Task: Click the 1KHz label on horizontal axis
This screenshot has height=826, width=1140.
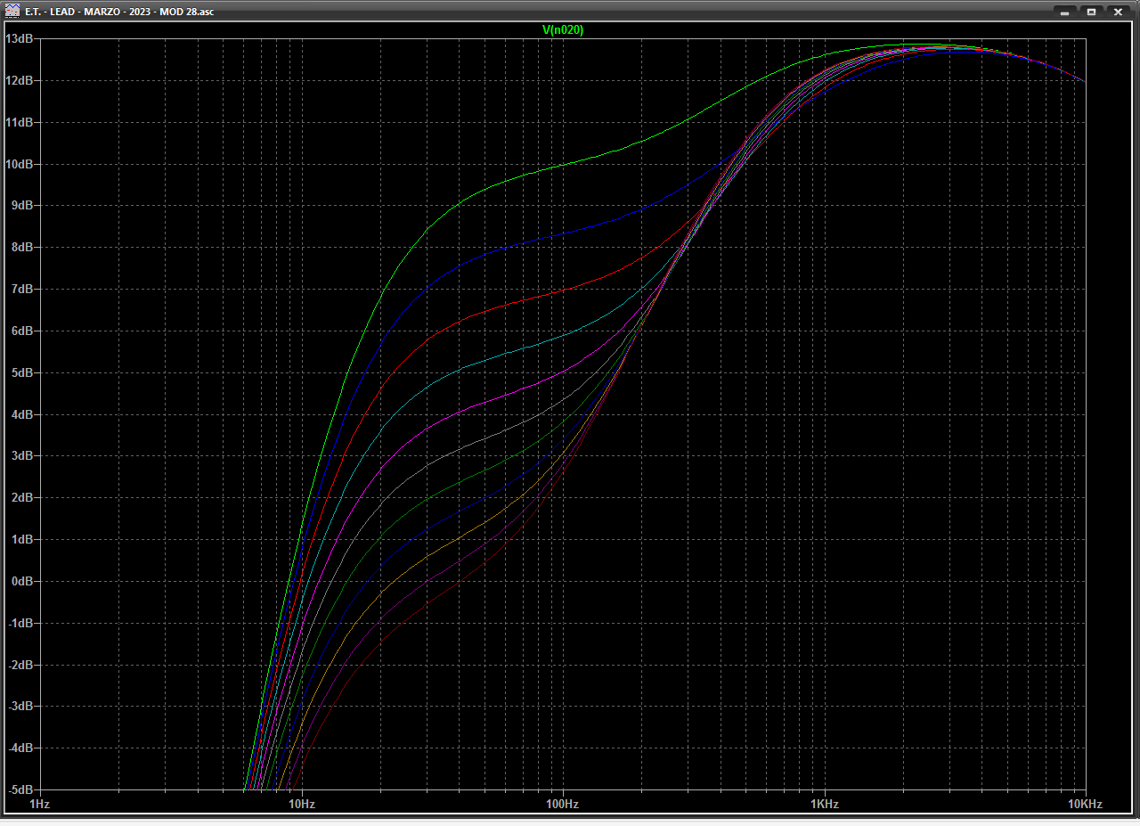Action: click(824, 804)
